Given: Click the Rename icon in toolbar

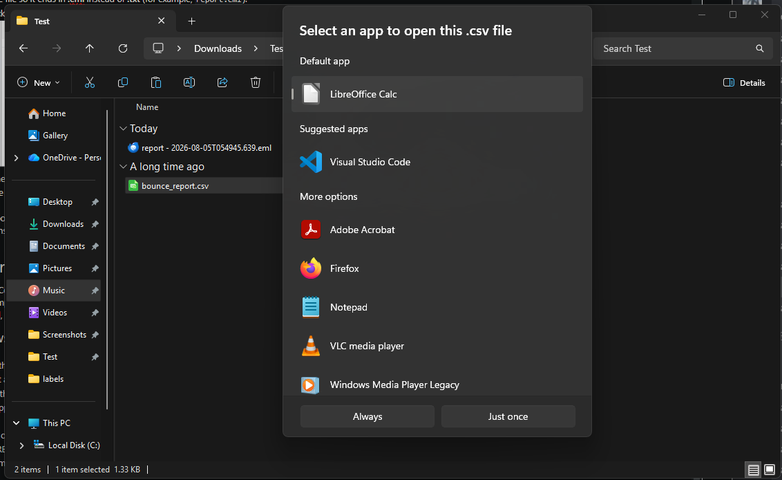Looking at the screenshot, I should (x=189, y=82).
